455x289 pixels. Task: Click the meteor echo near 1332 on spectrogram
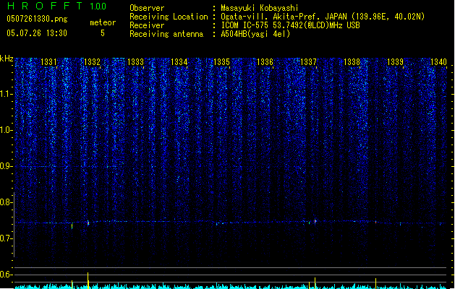pos(88,223)
